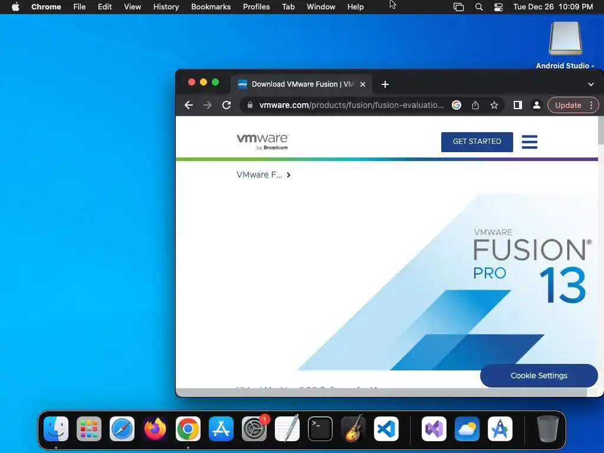
Task: Open Finder from the Dock
Action: [56, 429]
